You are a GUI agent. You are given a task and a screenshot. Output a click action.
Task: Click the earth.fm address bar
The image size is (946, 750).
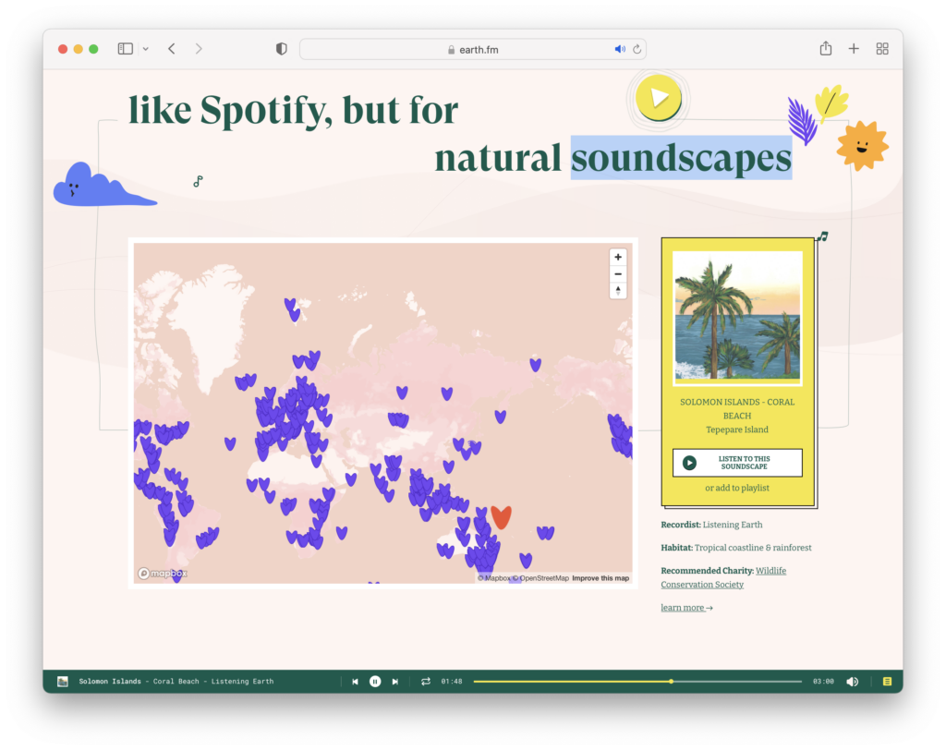[473, 50]
